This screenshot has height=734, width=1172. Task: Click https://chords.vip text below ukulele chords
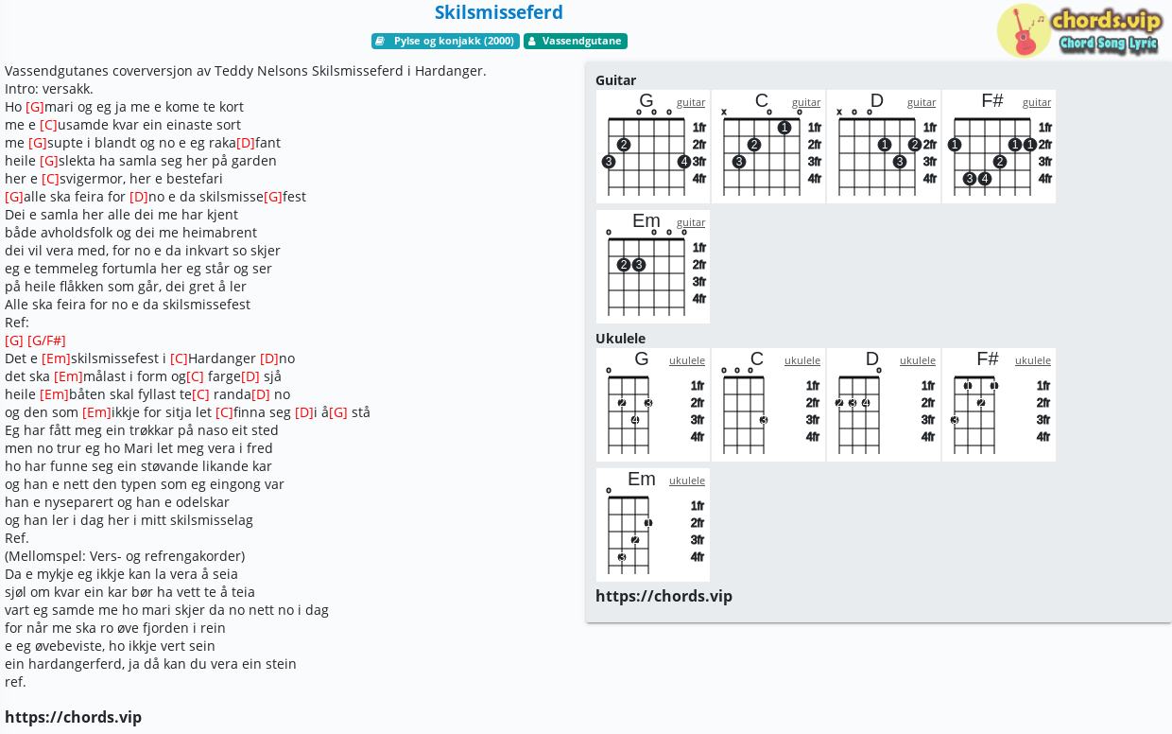click(x=664, y=596)
